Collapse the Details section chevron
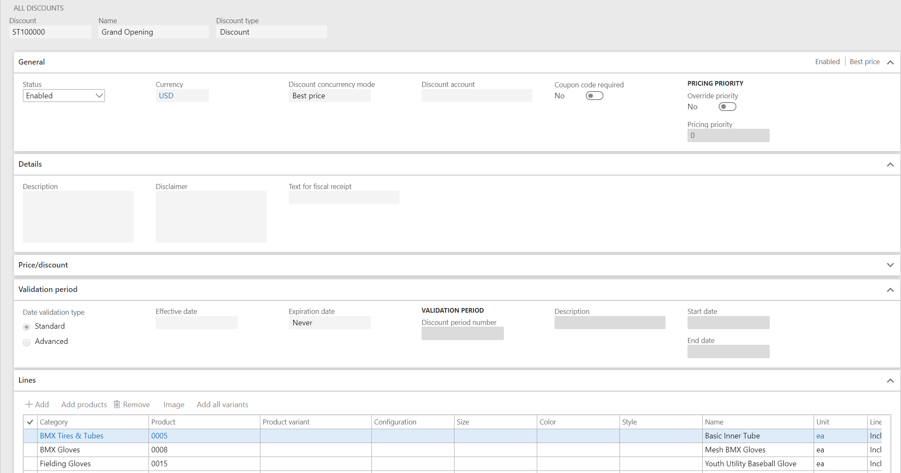The height and width of the screenshot is (473, 901). click(x=890, y=165)
